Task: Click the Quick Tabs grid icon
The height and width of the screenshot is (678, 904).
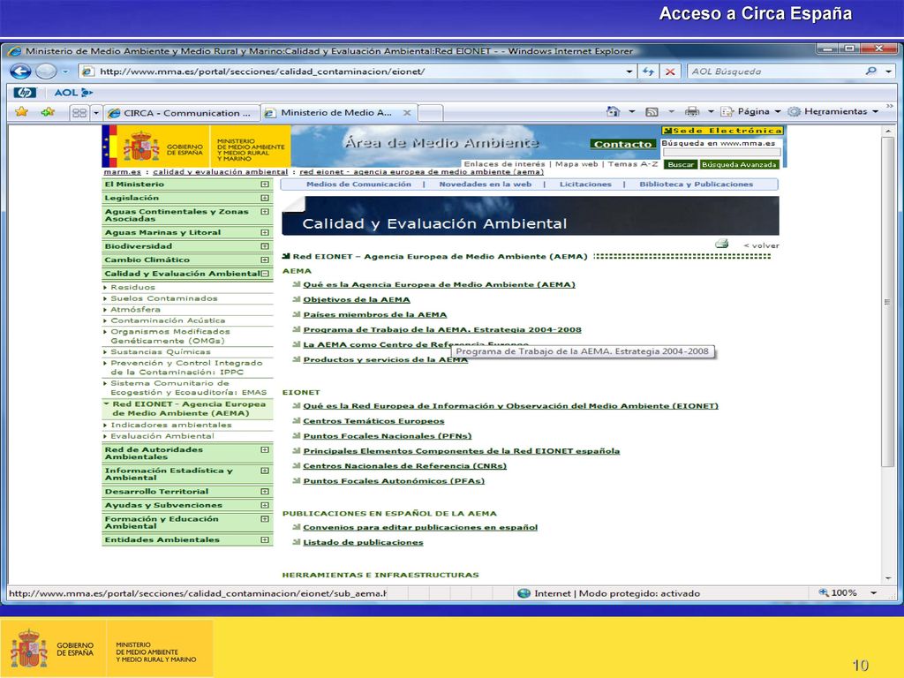Action: [79, 113]
